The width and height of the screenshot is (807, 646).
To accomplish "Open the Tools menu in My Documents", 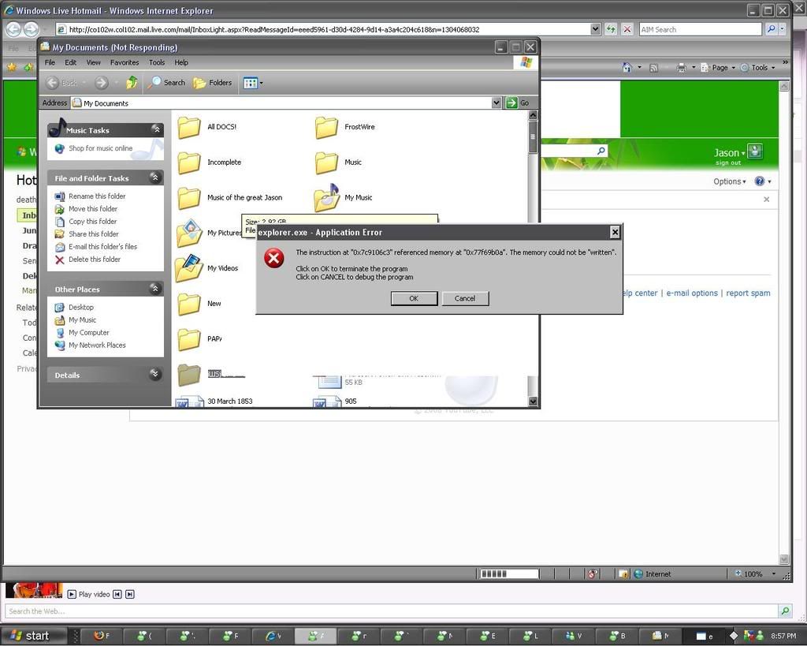I will [157, 62].
